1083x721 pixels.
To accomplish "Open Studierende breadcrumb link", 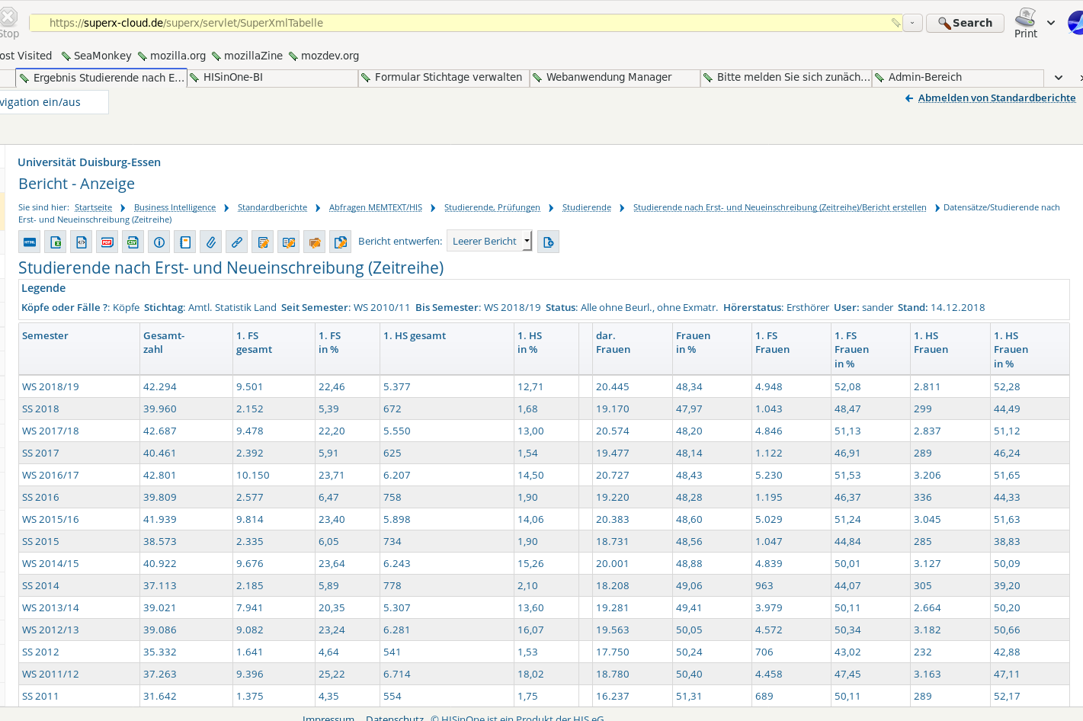I will 587,207.
